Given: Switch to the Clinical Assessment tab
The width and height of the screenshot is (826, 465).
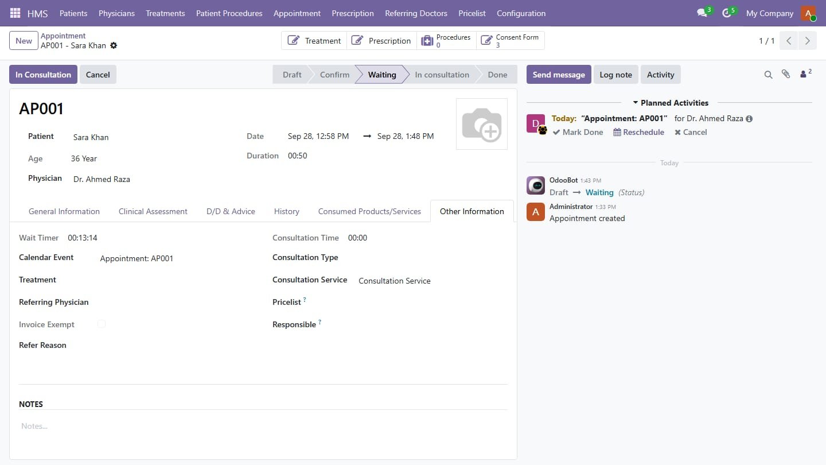Looking at the screenshot, I should 153,211.
